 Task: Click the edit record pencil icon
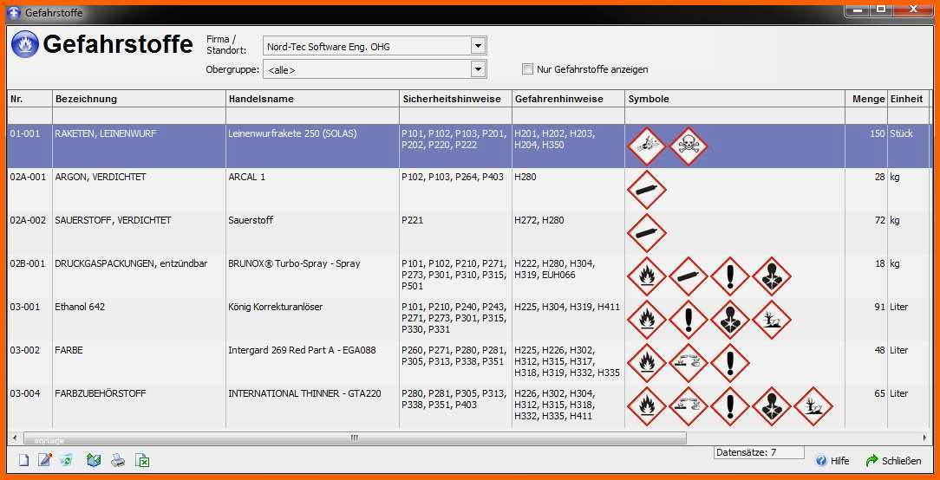pyautogui.click(x=44, y=460)
